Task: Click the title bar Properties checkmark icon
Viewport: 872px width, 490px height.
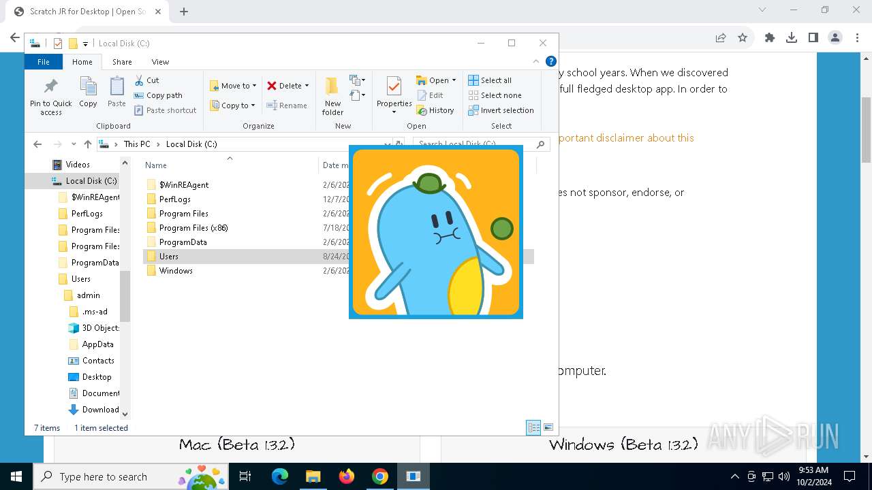Action: coord(58,44)
